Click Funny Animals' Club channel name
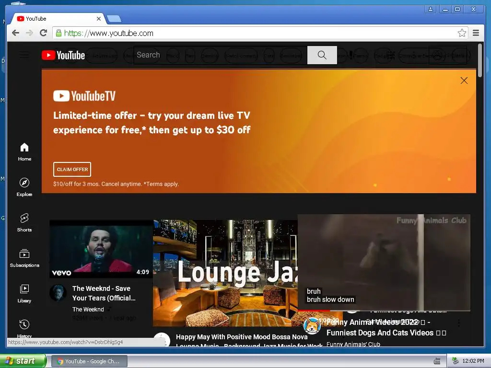 click(353, 344)
